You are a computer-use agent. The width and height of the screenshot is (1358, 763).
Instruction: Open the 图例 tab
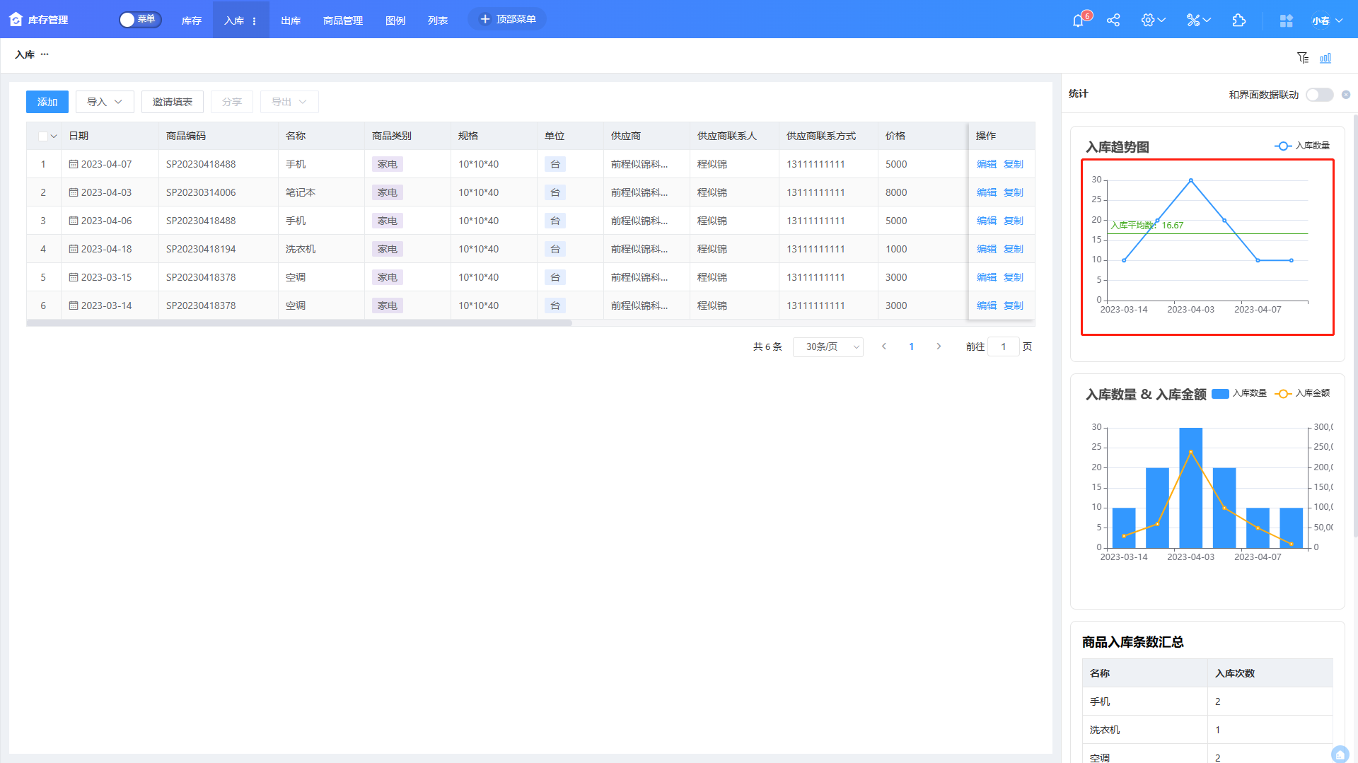pyautogui.click(x=395, y=21)
